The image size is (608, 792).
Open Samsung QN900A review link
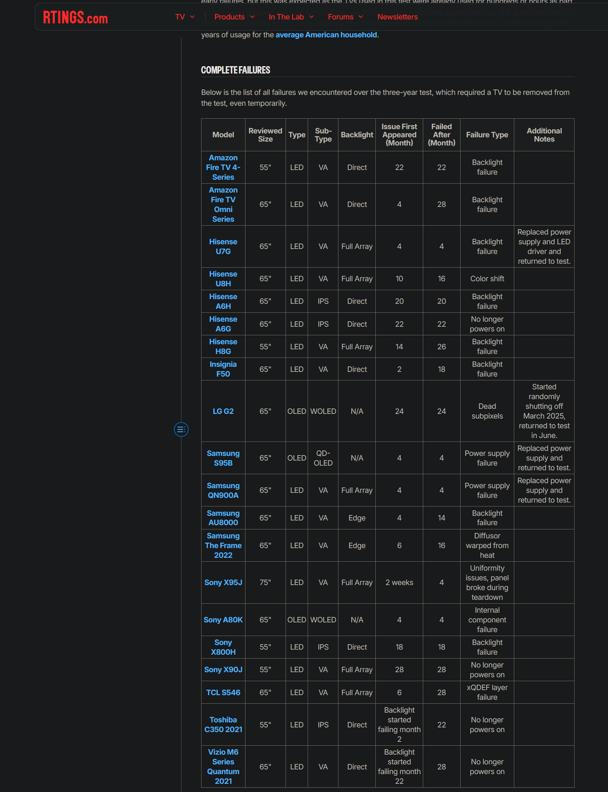(x=223, y=491)
